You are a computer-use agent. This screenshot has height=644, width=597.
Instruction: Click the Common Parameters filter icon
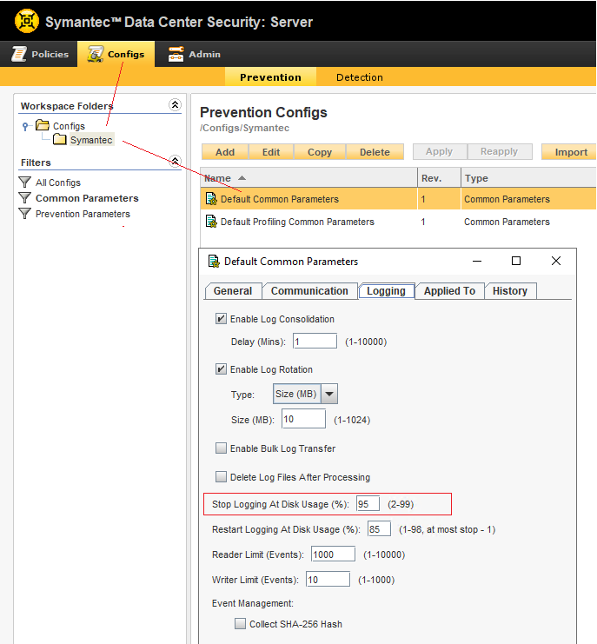pyautogui.click(x=25, y=198)
